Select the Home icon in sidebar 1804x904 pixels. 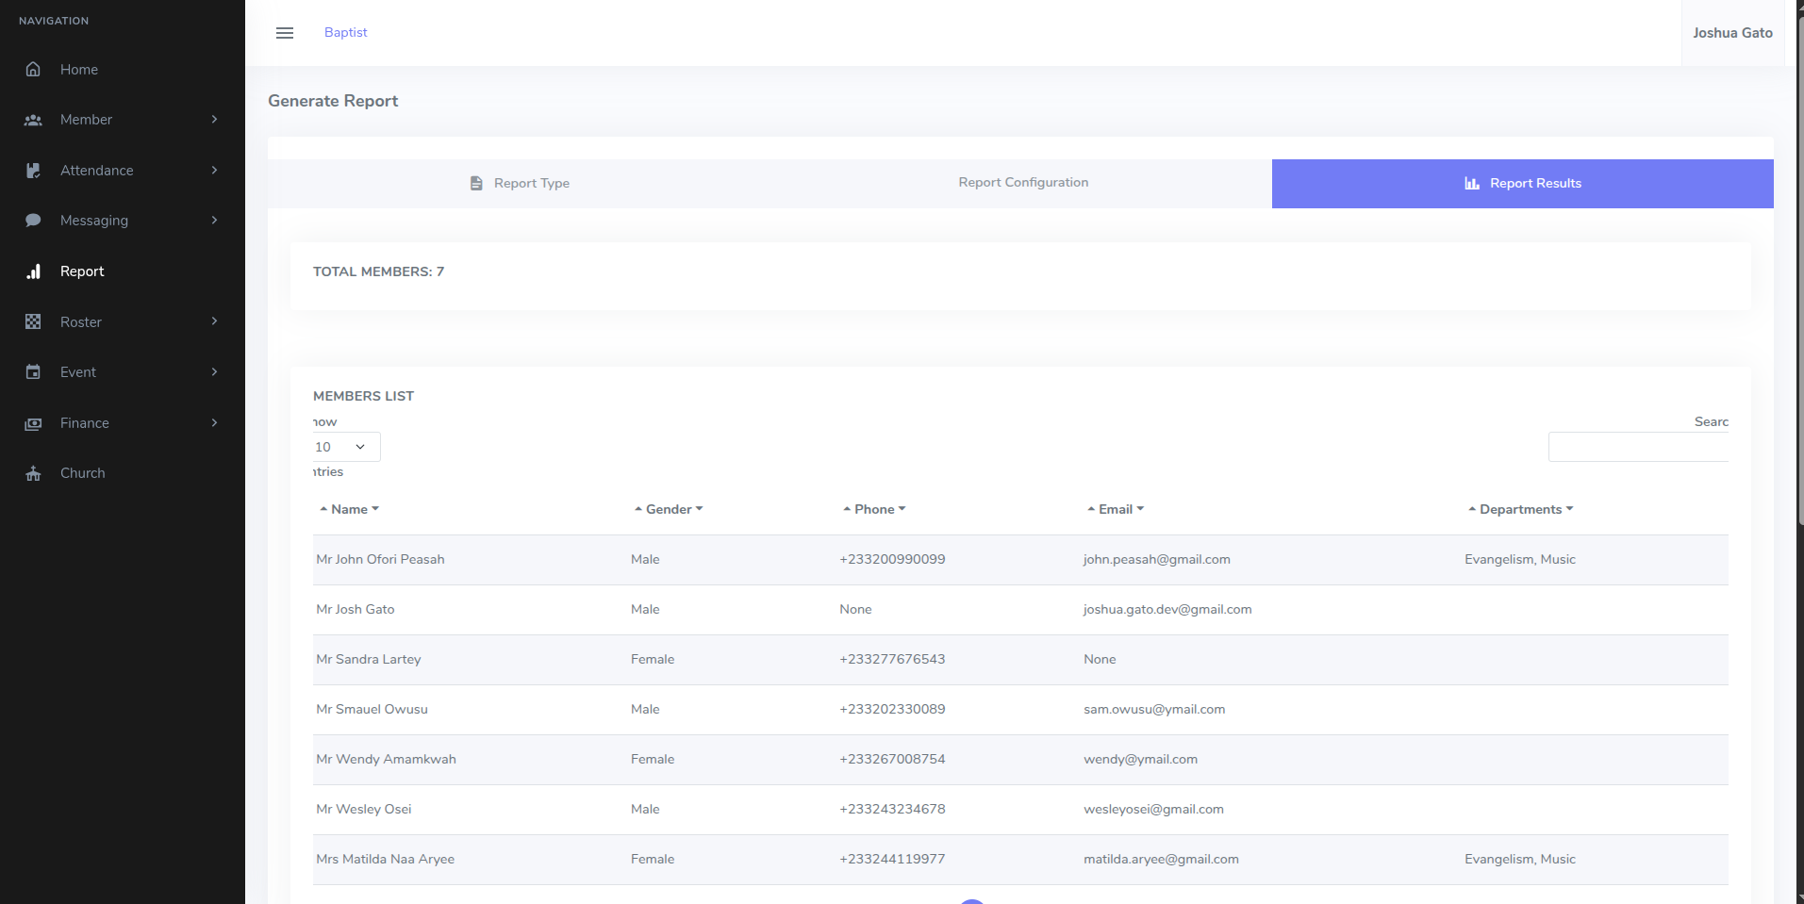pos(33,69)
